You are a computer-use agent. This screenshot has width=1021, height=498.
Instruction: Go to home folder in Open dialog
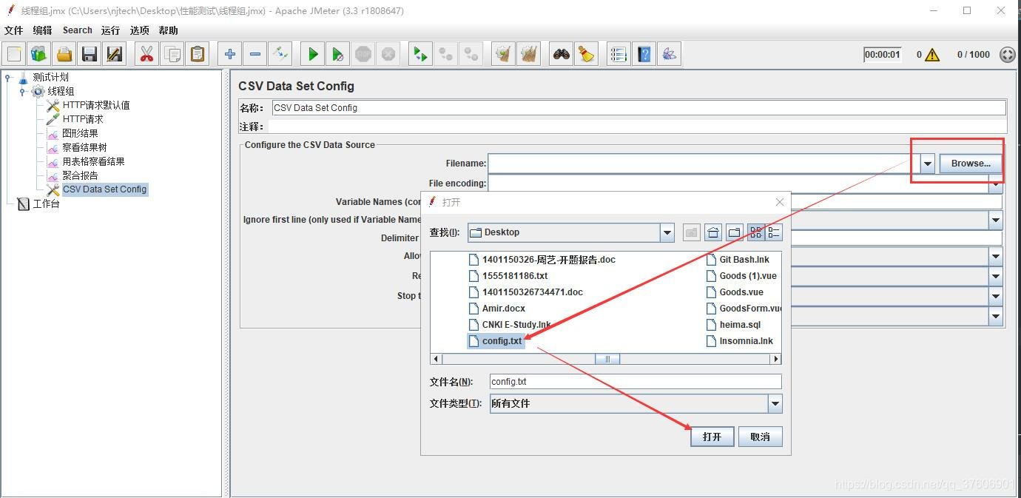point(713,232)
